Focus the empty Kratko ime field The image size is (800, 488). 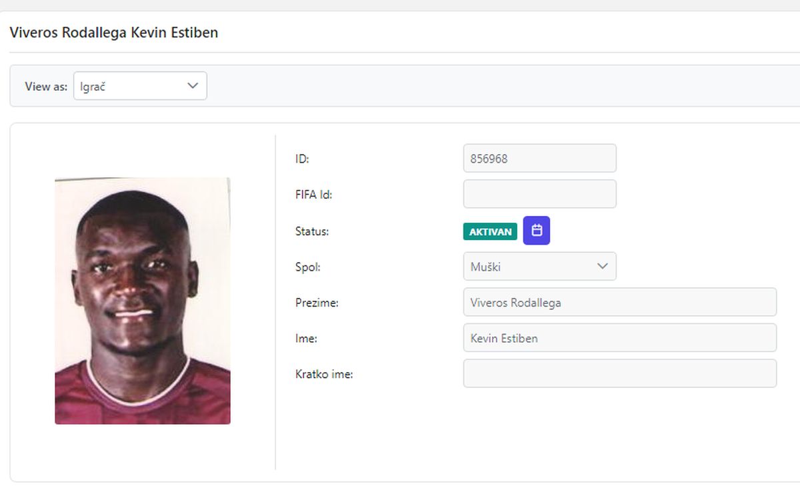pyautogui.click(x=620, y=373)
